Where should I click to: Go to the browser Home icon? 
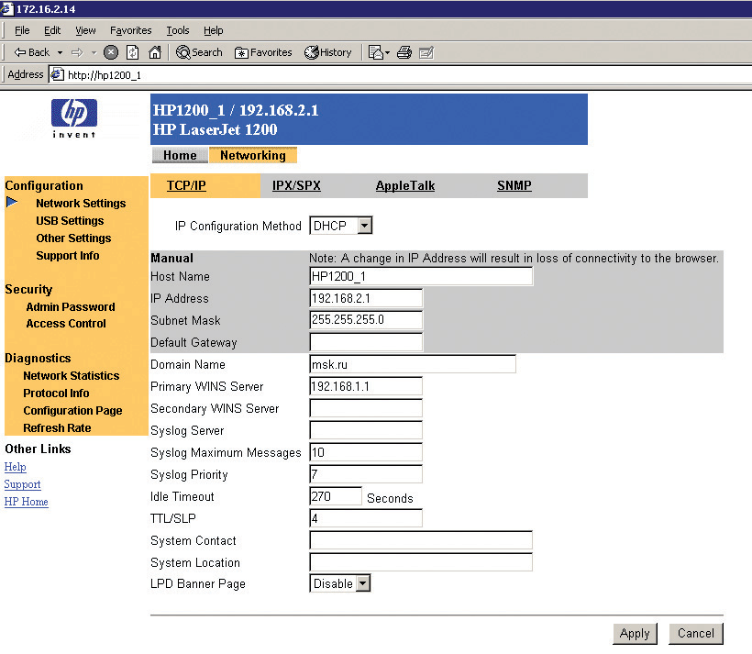(x=154, y=51)
